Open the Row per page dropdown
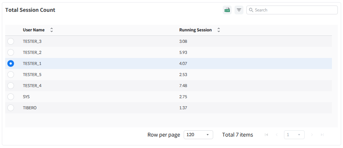 (x=198, y=135)
